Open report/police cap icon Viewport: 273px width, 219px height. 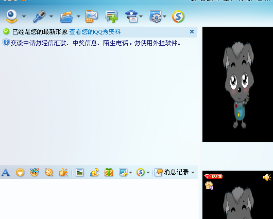[x=132, y=16]
